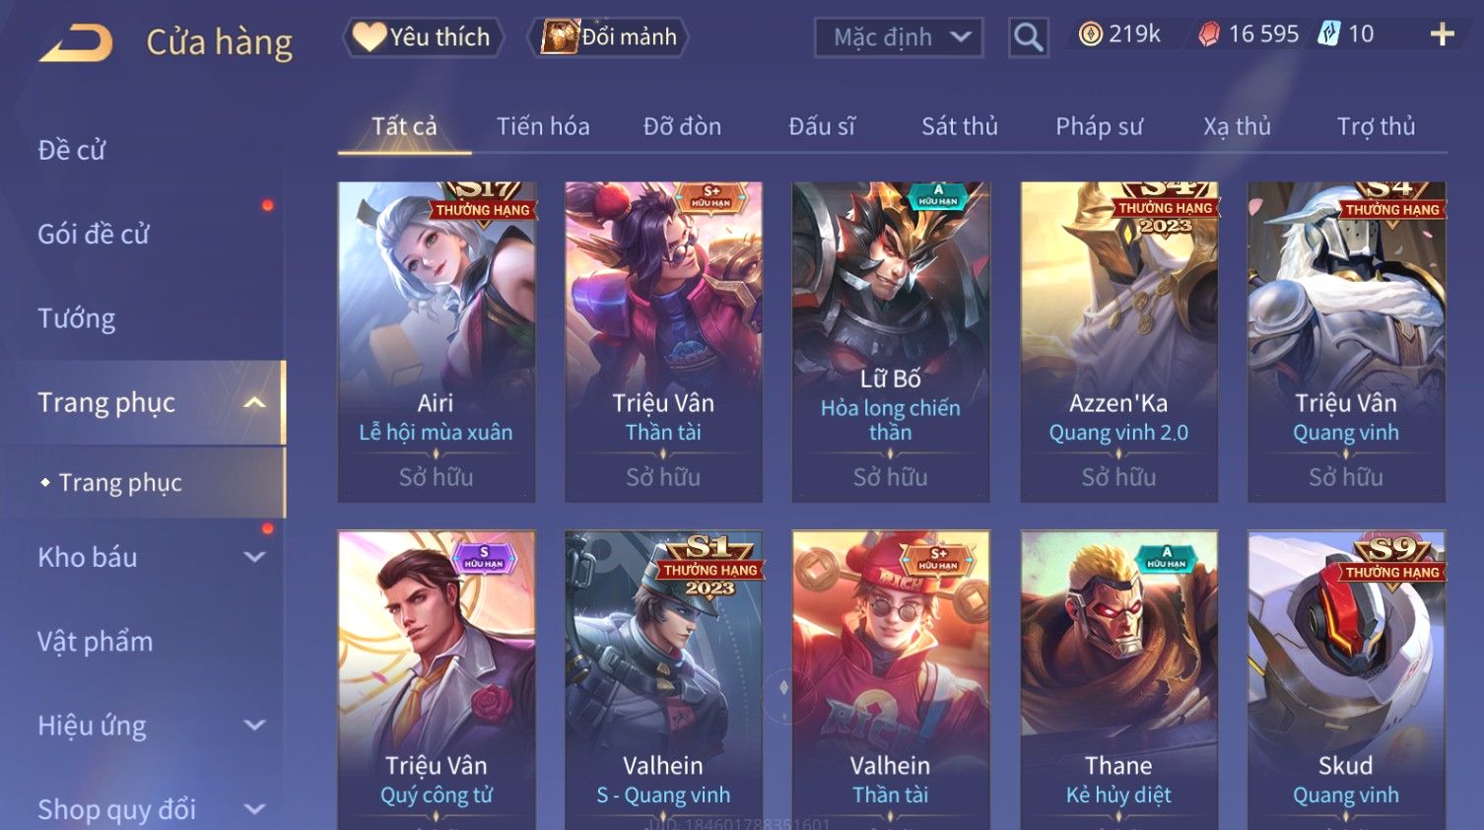Select the Airi Lễ hội mùa xuân skin card
This screenshot has width=1484, height=830.
coord(437,342)
